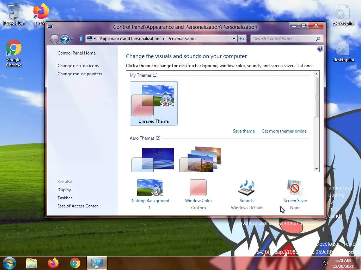Launch Firefox from the taskbar
Viewport: 361px width, 270px height.
pyautogui.click(x=53, y=263)
